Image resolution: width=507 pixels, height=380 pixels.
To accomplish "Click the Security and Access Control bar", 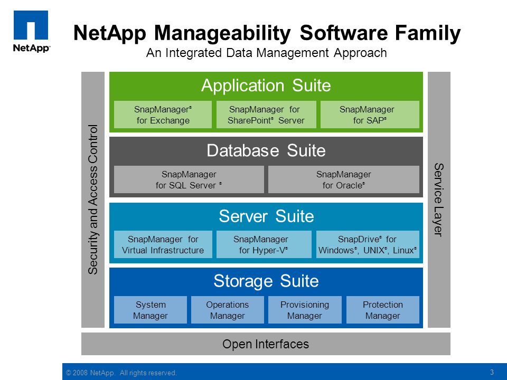I will coord(93,199).
